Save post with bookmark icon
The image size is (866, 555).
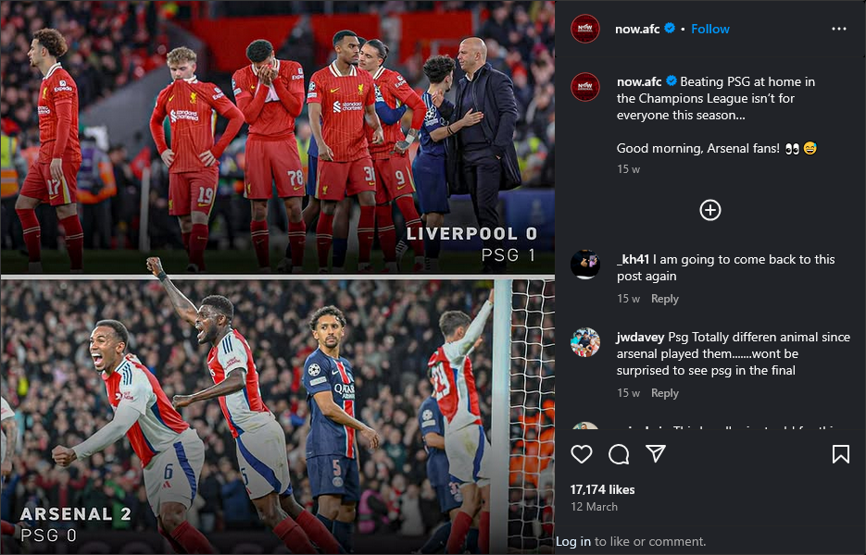click(841, 454)
